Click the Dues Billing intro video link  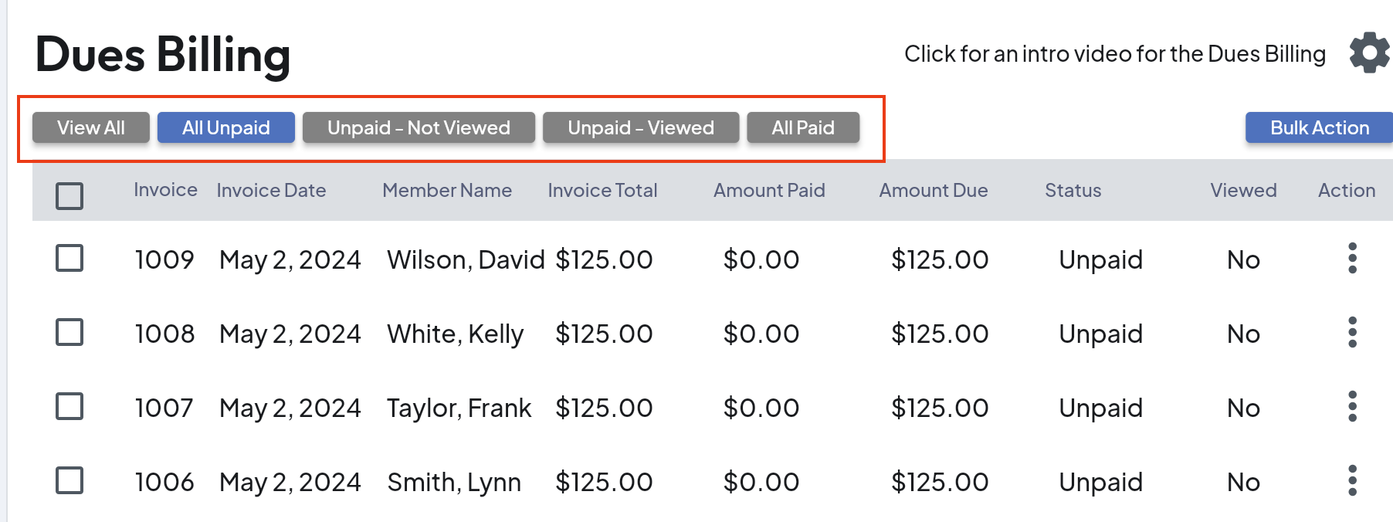(x=1114, y=54)
